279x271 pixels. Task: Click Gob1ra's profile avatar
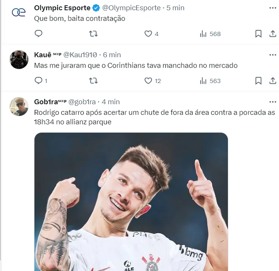pos(19,107)
